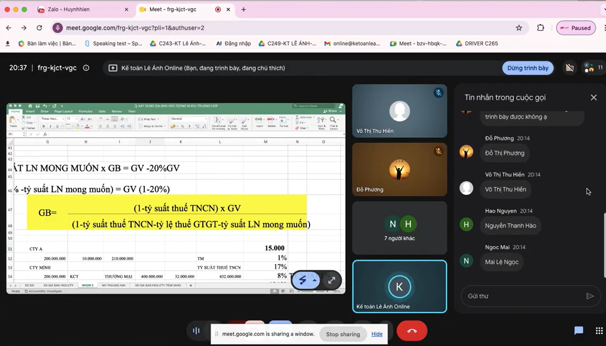Select the Kế toán Lê Ánh Online tile
Screen dimensions: 606x346
[399, 287]
